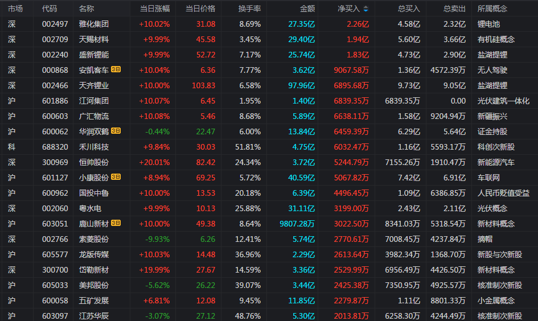The width and height of the screenshot is (538, 321).
Task: Select the 江苏华辰 row
Action: 269,315
